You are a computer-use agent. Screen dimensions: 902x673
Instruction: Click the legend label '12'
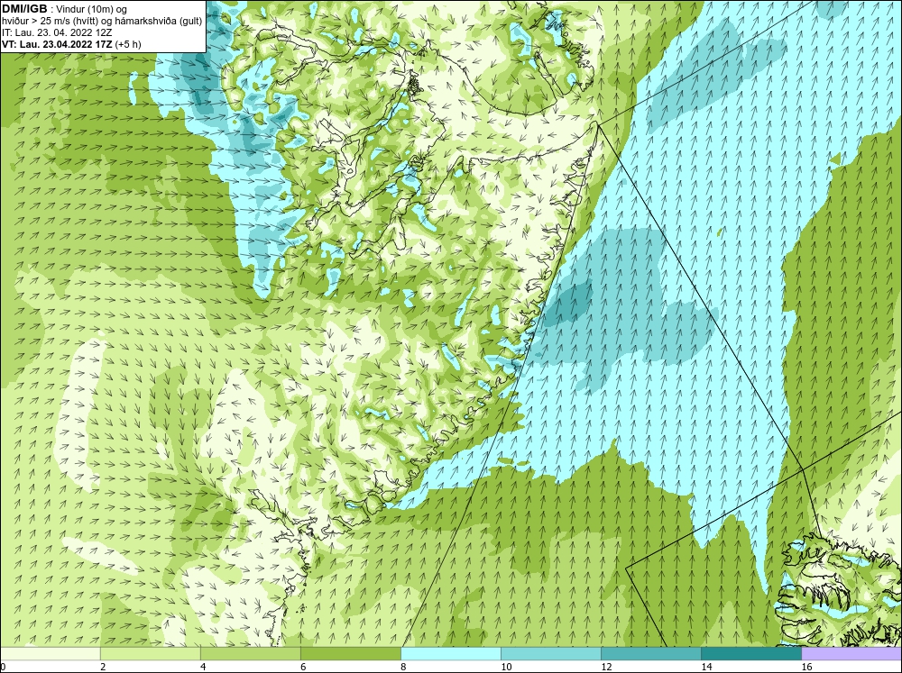coord(606,667)
